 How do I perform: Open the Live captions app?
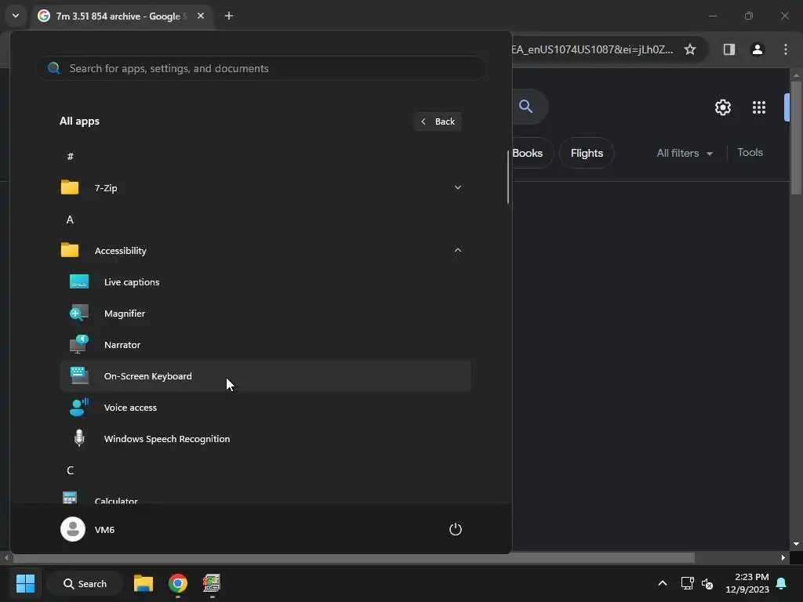click(265, 282)
